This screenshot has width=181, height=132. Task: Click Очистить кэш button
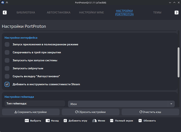(150, 112)
